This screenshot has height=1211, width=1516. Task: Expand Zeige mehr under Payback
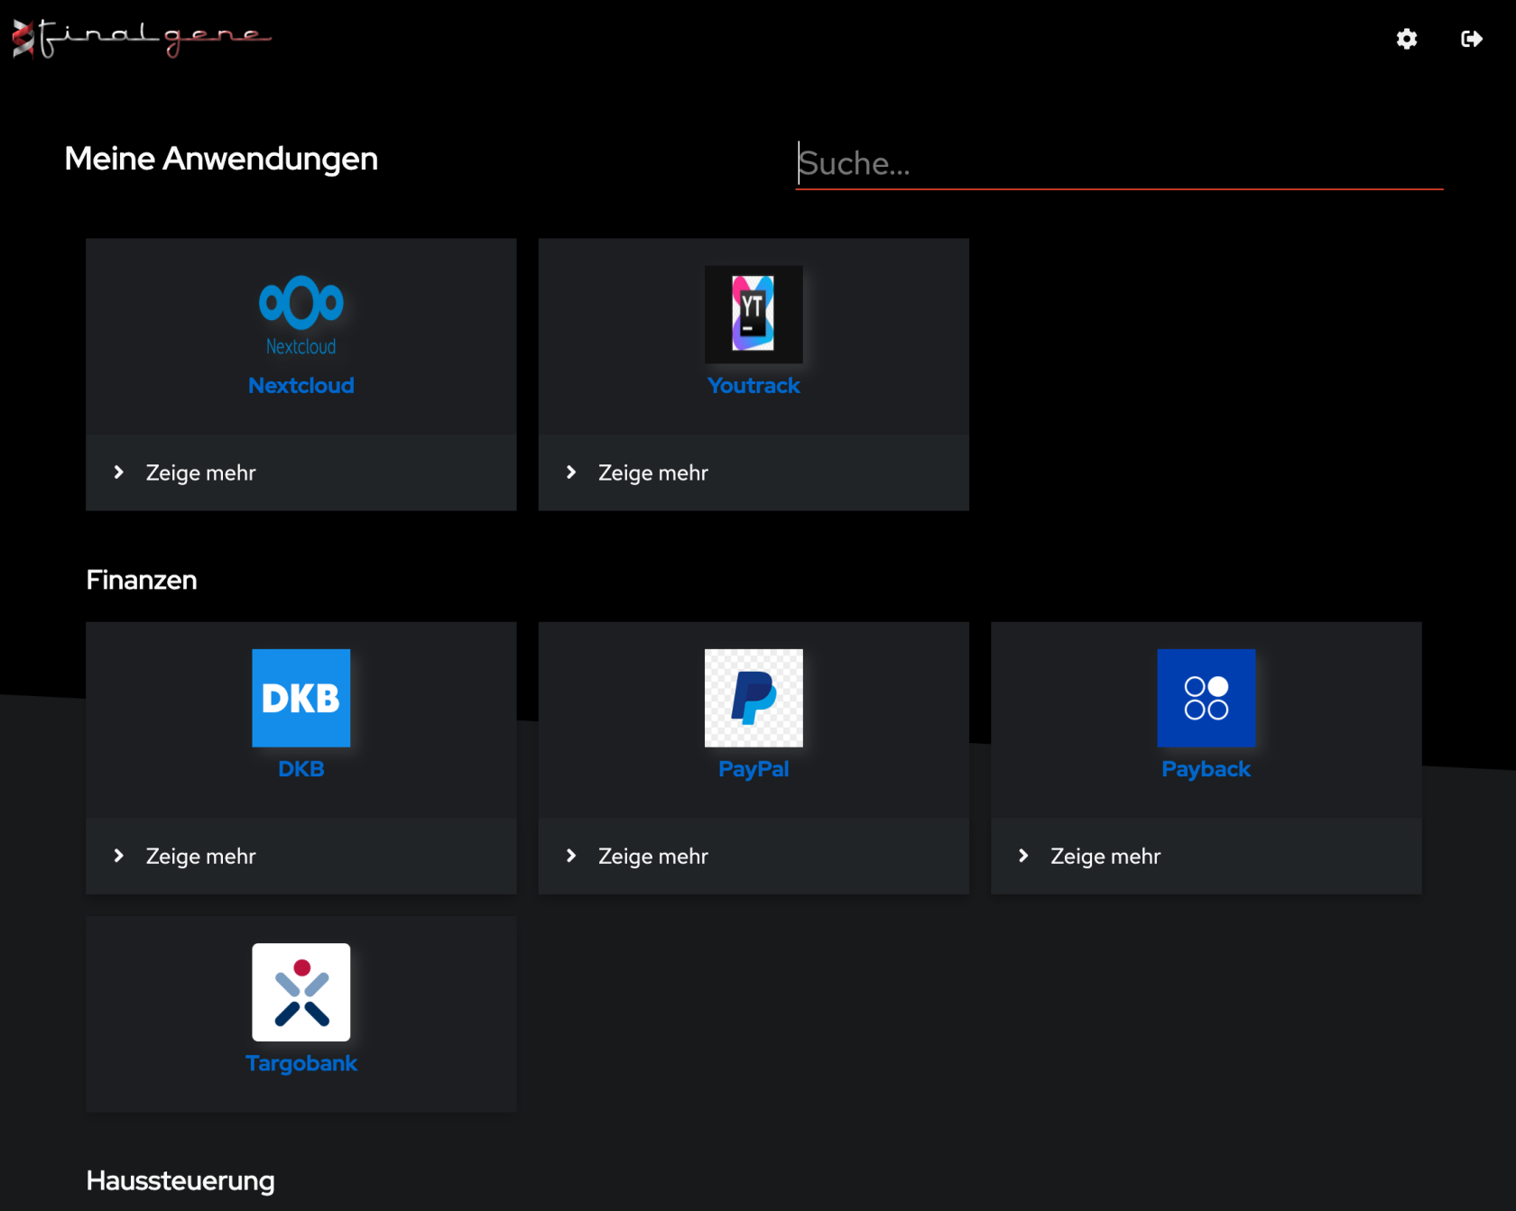click(1105, 856)
